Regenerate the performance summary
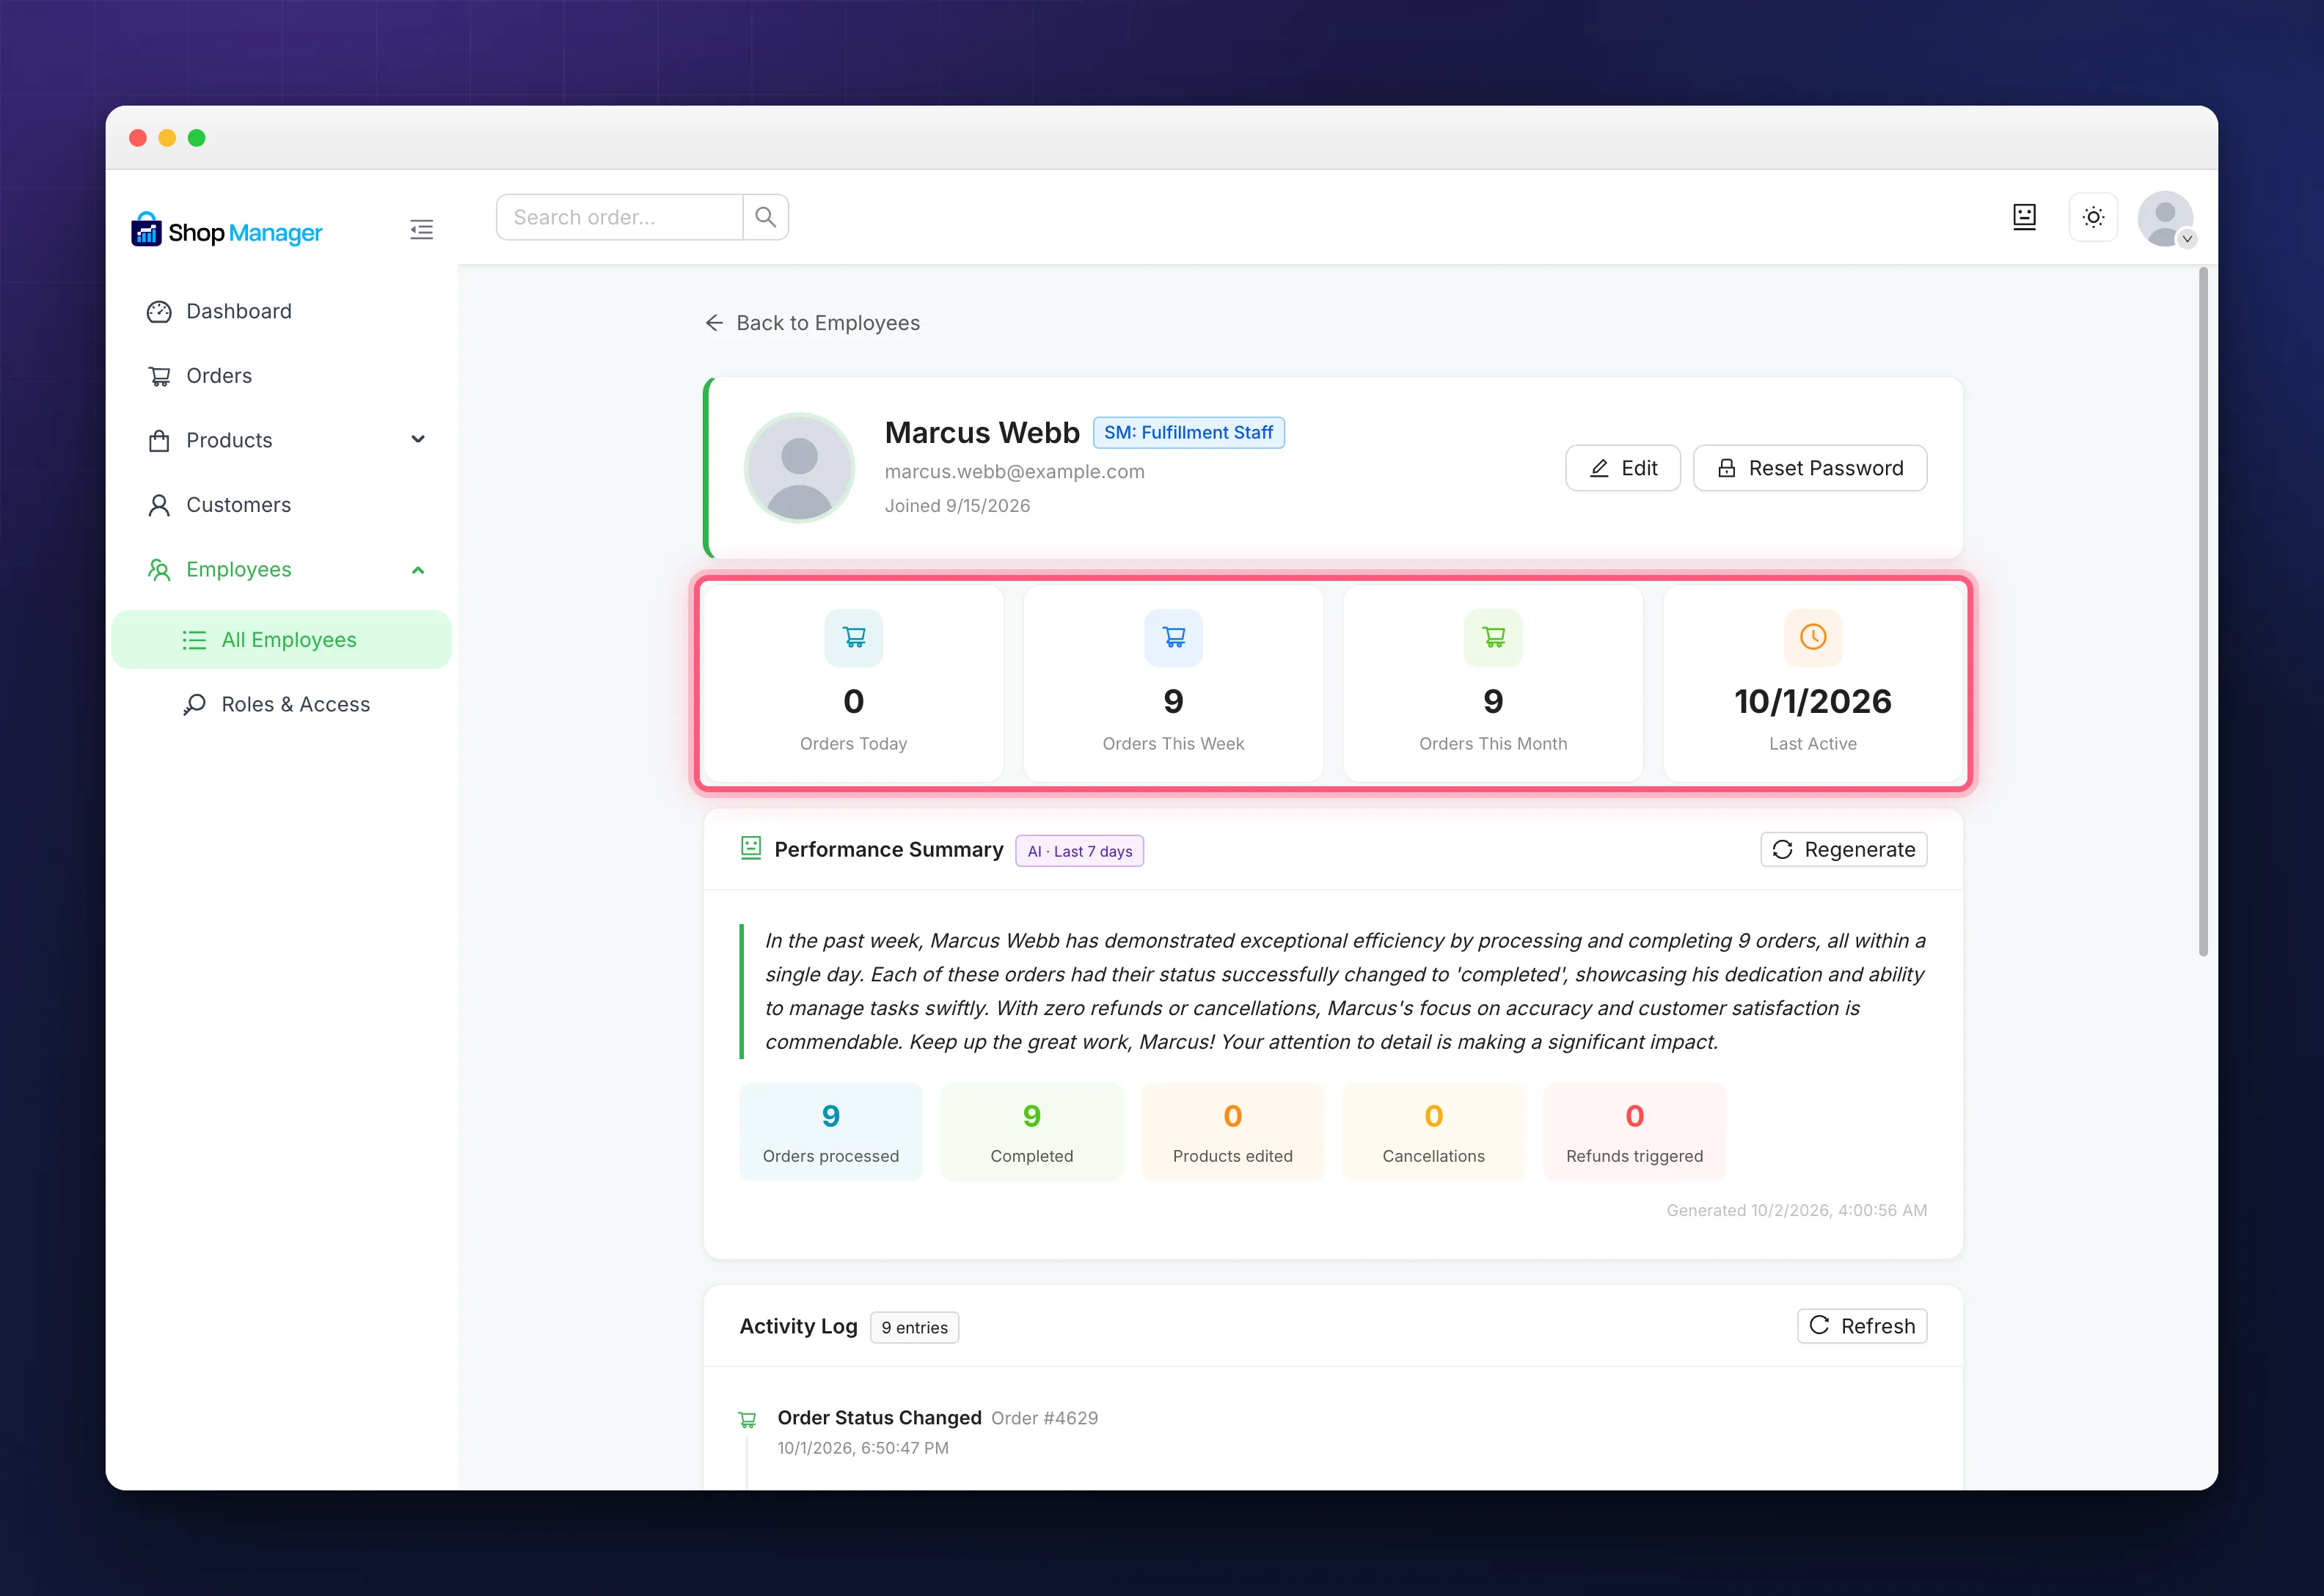This screenshot has height=1596, width=2324. [x=1844, y=850]
